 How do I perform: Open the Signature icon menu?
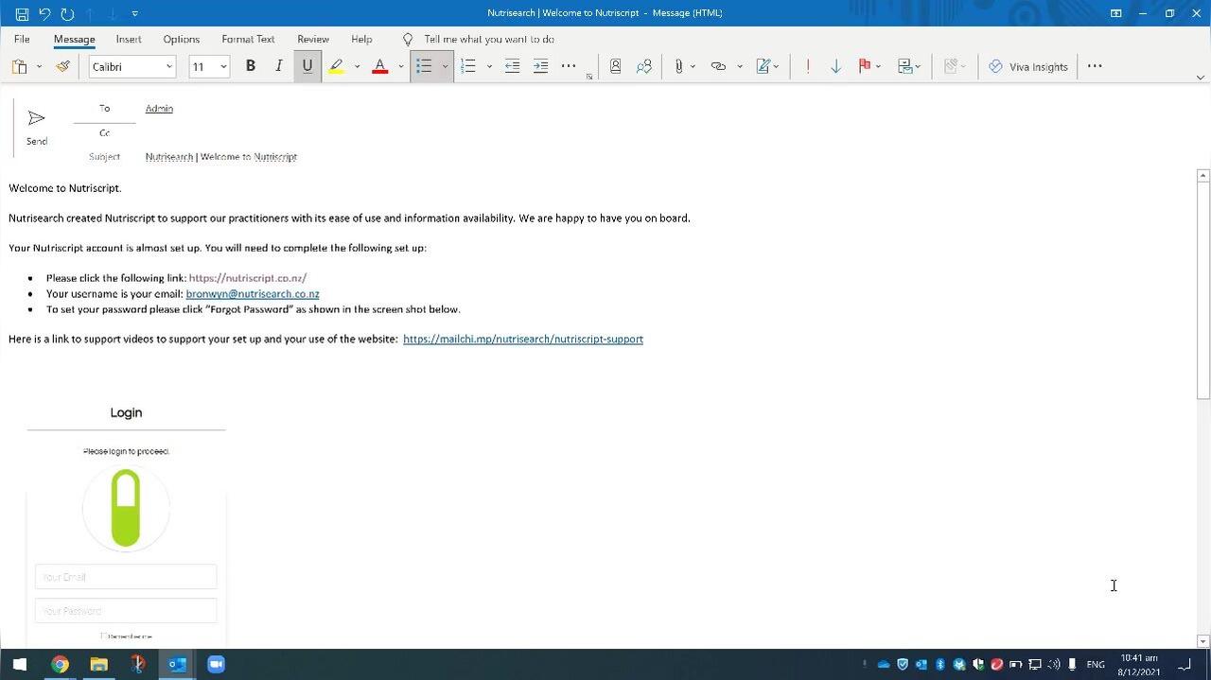(x=766, y=66)
